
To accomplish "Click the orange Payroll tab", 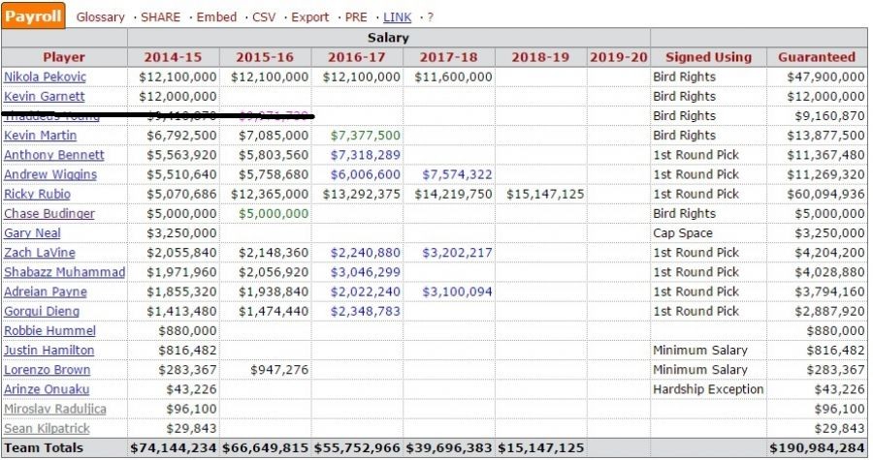I will click(x=34, y=16).
